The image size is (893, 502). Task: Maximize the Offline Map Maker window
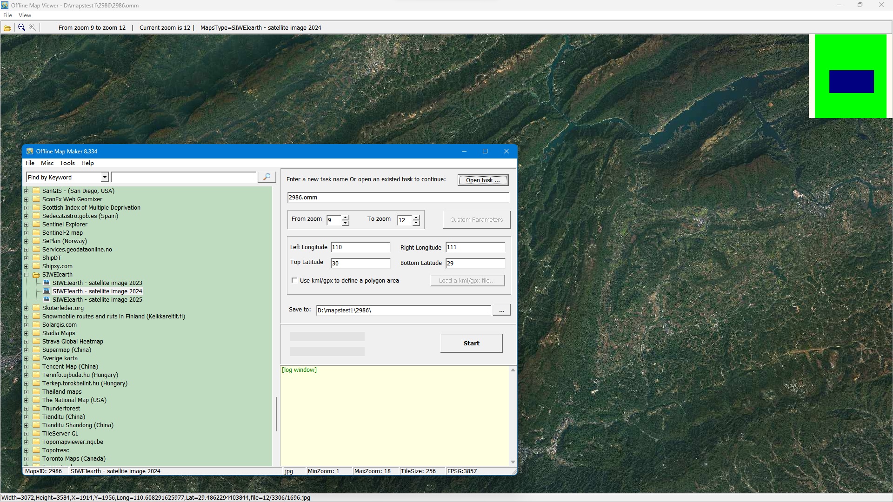pos(485,152)
